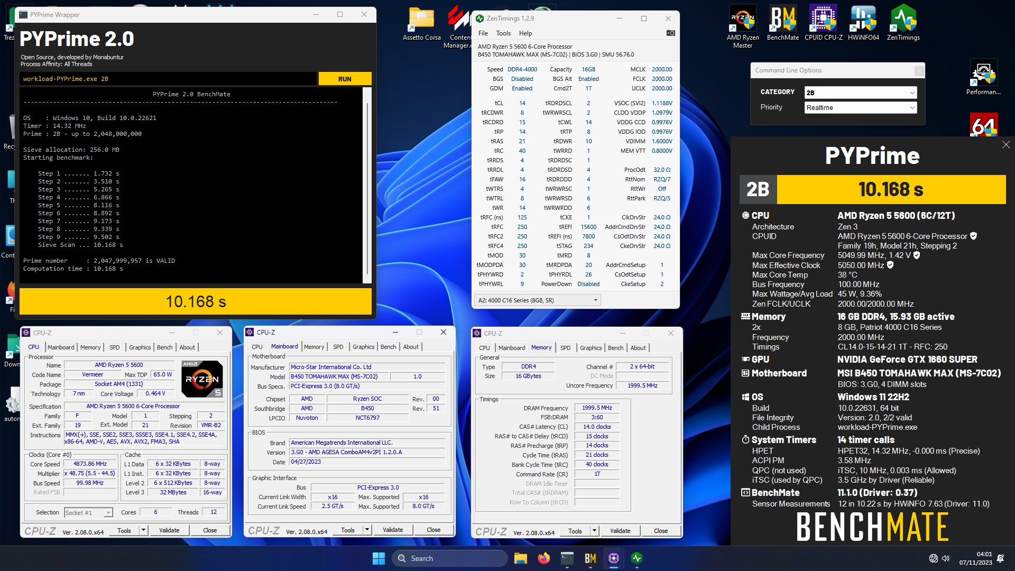1015x571 pixels.
Task: Open the Priority Realtime dropdown
Action: click(861, 107)
